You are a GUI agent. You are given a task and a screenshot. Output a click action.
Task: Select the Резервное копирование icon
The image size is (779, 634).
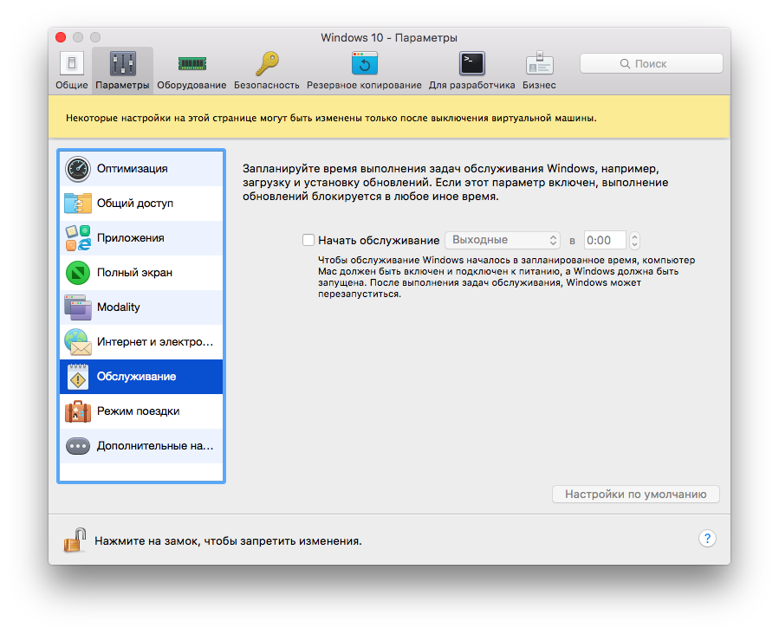pyautogui.click(x=364, y=64)
